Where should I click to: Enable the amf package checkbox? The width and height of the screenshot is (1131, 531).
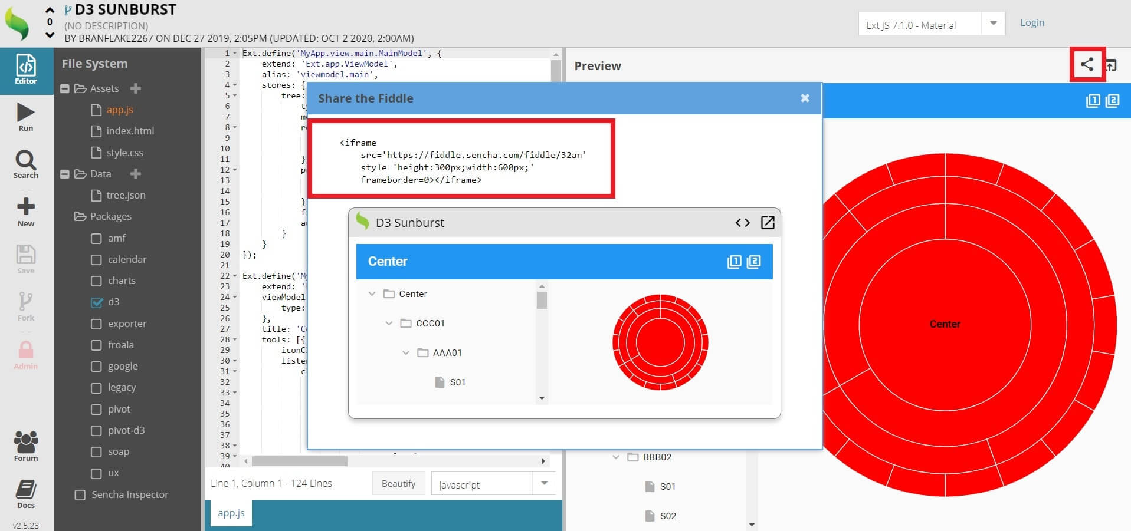96,238
